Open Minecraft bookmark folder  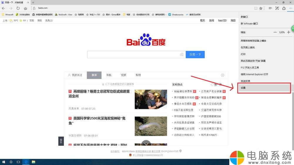point(8,15)
